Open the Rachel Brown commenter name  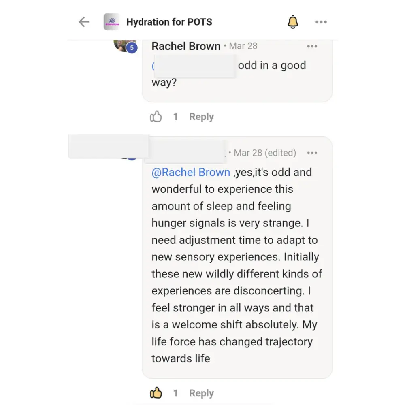186,46
